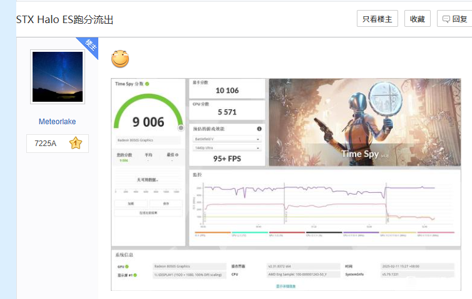Click the green check next to Time Spy 分数
Image resolution: width=472 pixels, height=299 pixels.
[147, 84]
